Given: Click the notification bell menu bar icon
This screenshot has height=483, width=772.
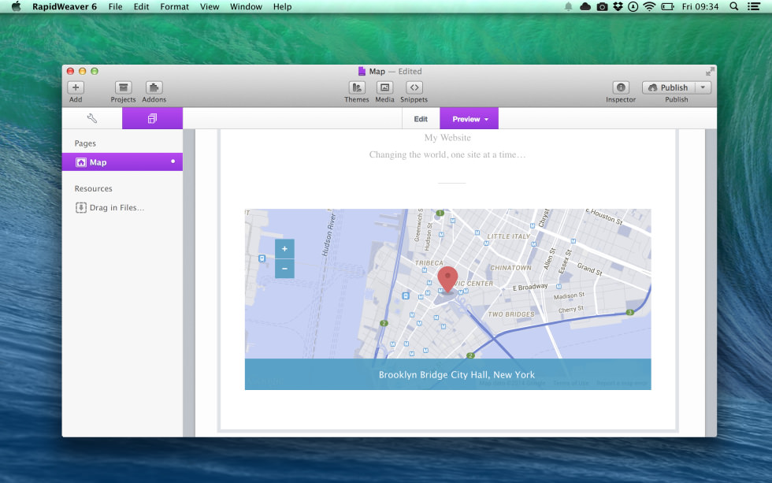Looking at the screenshot, I should pyautogui.click(x=568, y=6).
